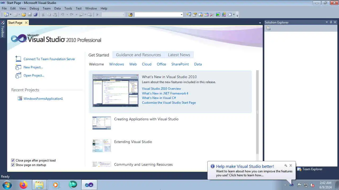The height and width of the screenshot is (190, 339).
Task: Close the Start Page tab
Action: coord(26,23)
